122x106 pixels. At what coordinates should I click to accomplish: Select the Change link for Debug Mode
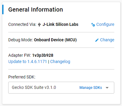[x=107, y=40]
